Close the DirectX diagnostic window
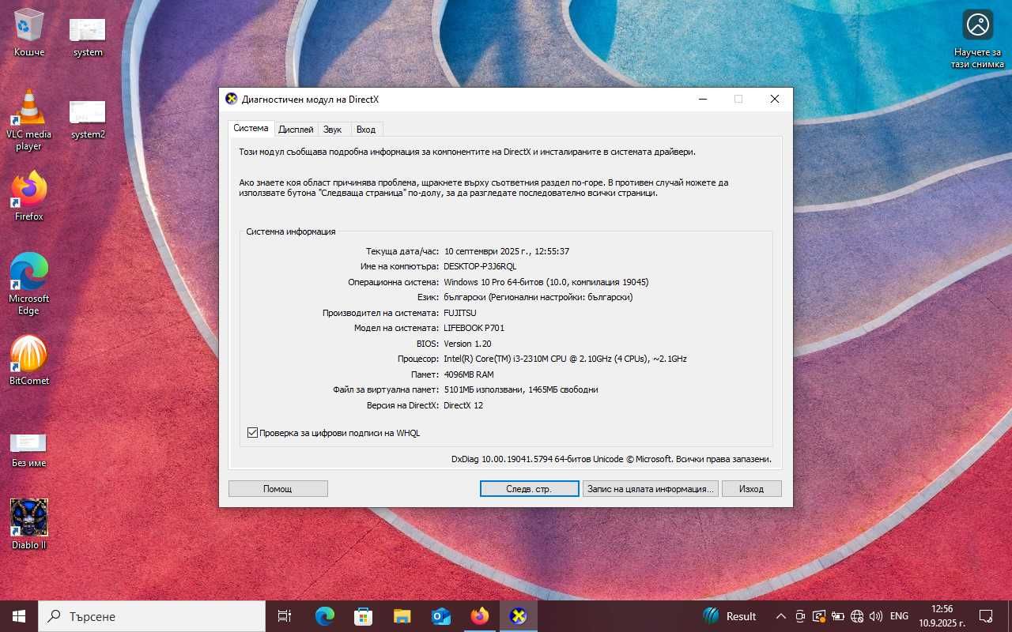1012x632 pixels. point(775,100)
